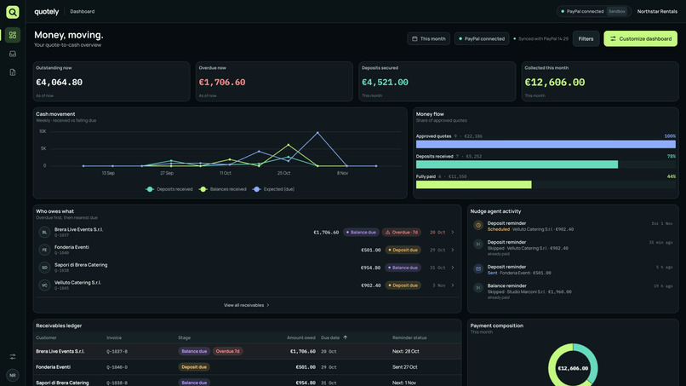Click Deposit due badge for Velluto Catering
Screen dimensions: 686x386
[x=403, y=285]
